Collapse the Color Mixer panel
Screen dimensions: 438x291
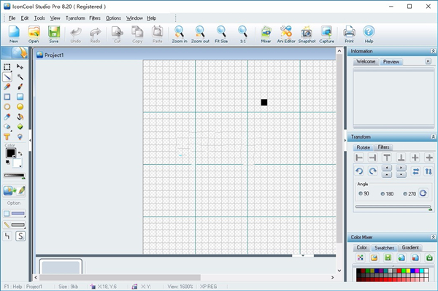point(433,237)
